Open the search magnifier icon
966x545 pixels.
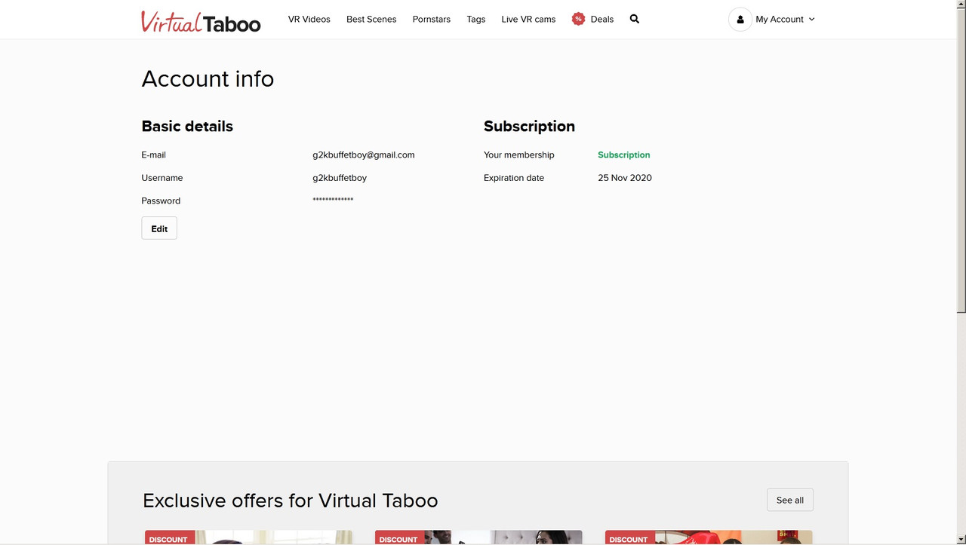coord(635,19)
